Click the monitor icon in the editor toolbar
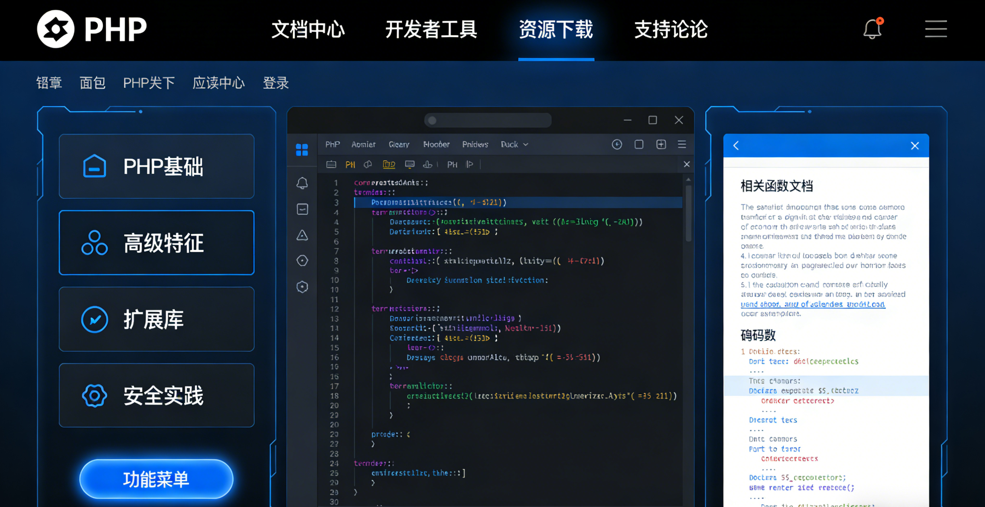Viewport: 985px width, 507px height. 410,164
